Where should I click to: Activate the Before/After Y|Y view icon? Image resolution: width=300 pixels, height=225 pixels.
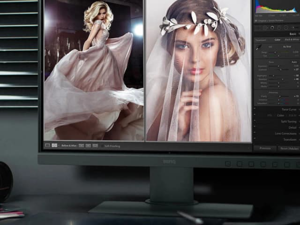click(54, 146)
